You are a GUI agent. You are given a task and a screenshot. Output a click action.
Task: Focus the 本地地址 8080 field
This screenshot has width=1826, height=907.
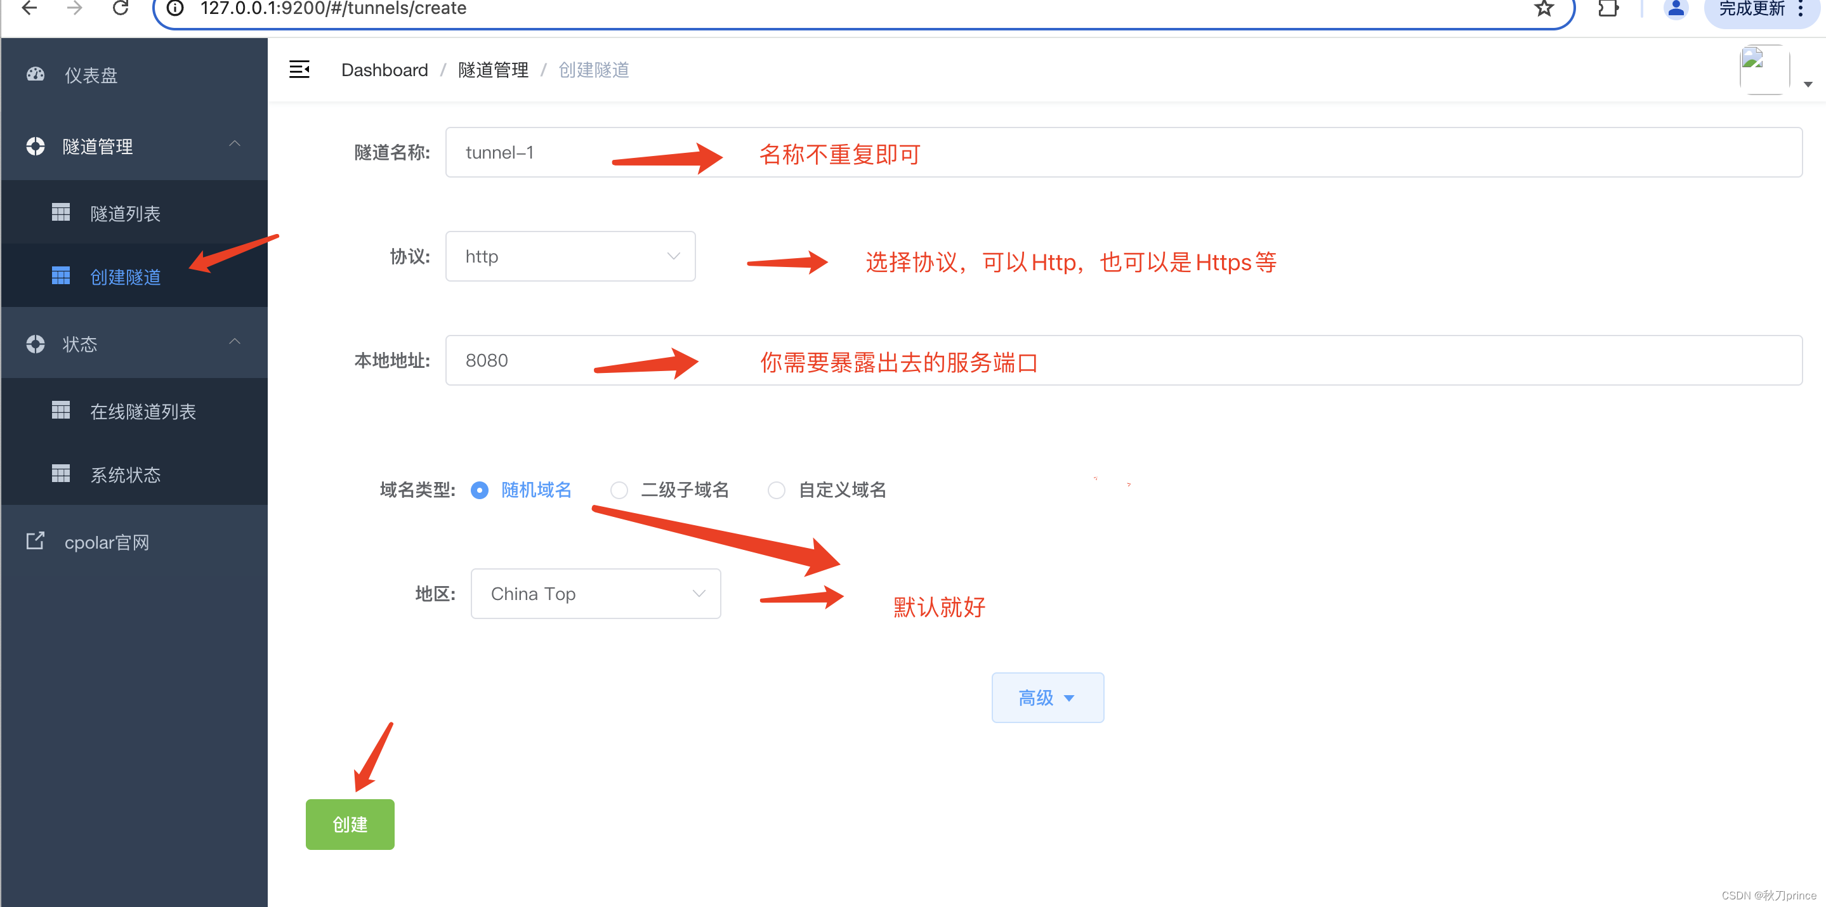1124,360
